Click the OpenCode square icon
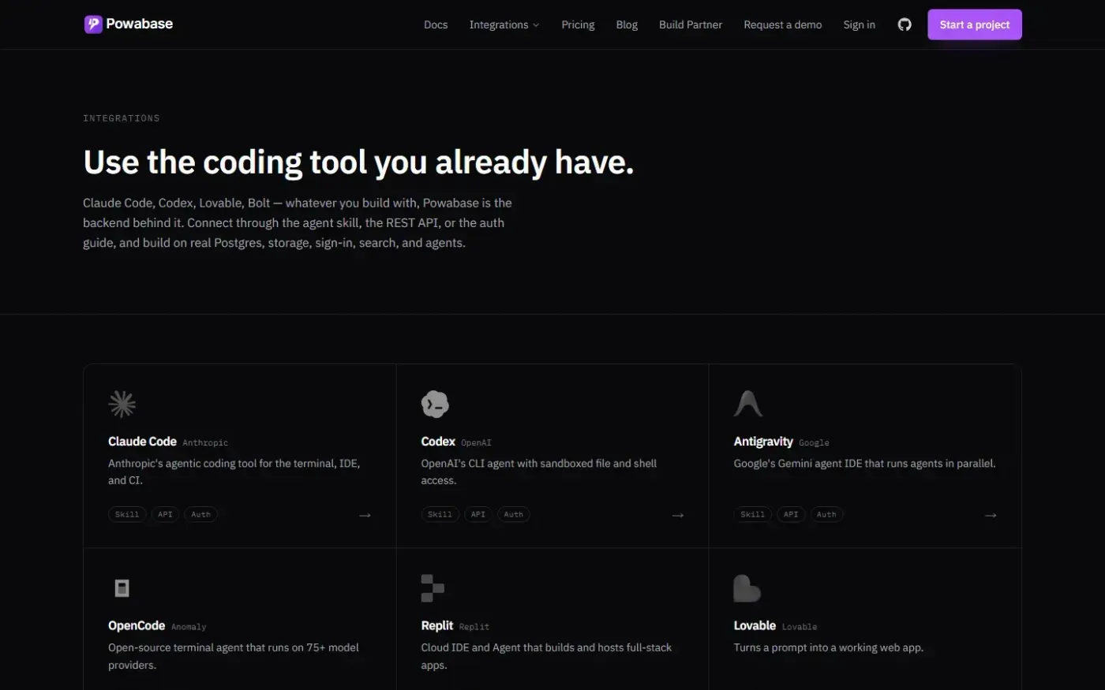Screen dimensions: 1105x690 (x=122, y=588)
